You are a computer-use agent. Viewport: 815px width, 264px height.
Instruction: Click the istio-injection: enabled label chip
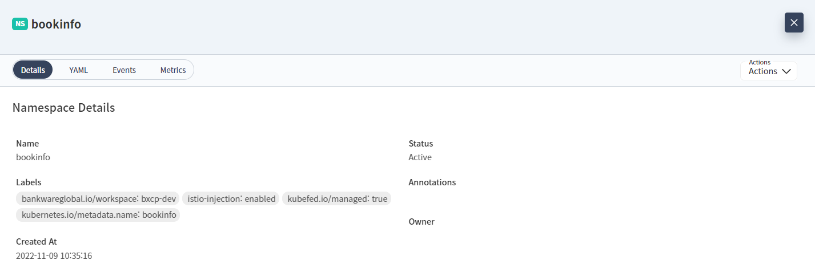point(232,198)
